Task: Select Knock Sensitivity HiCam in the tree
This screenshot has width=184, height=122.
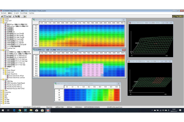Action: [17, 75]
